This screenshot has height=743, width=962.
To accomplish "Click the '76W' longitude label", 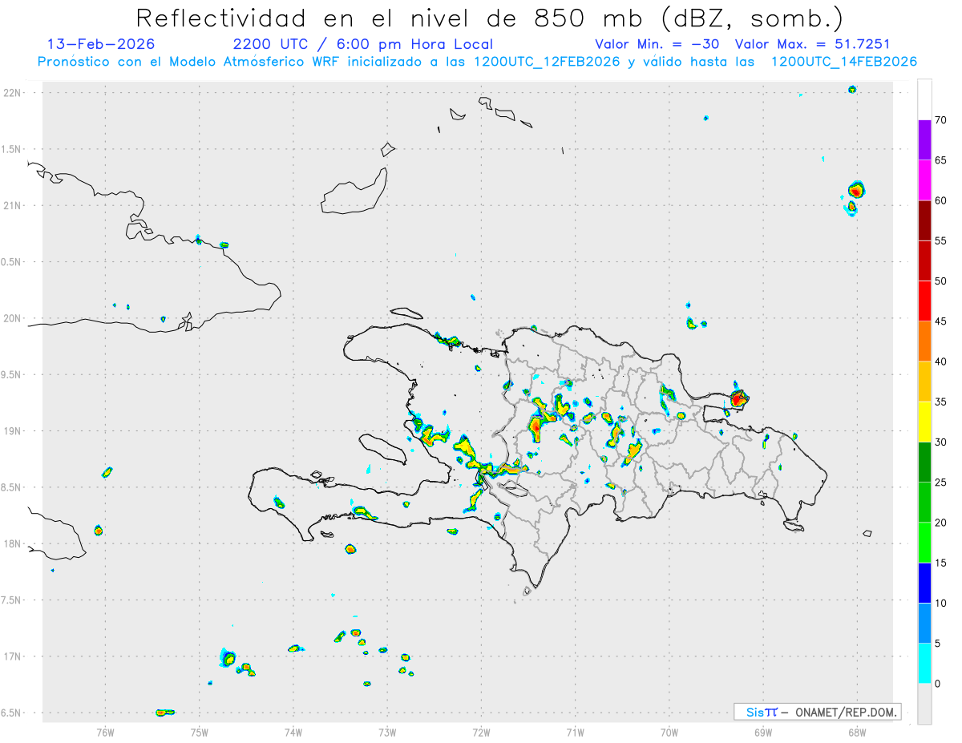I will pos(105,732).
